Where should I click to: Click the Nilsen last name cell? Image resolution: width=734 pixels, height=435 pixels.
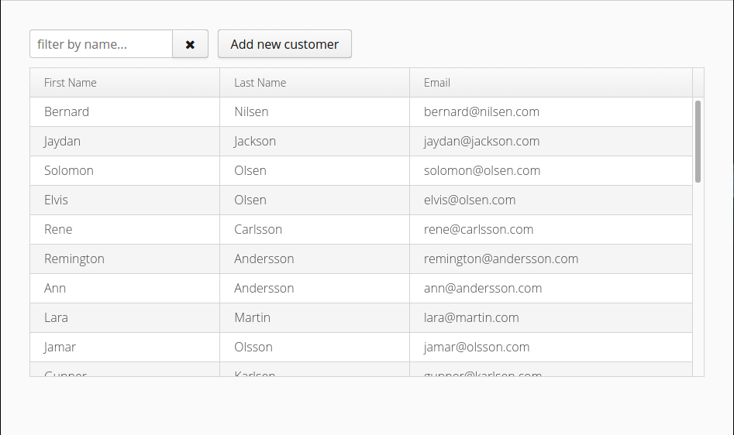[252, 112]
